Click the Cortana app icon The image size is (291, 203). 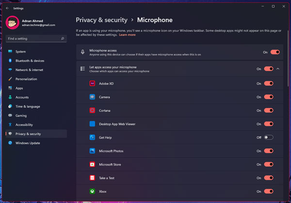pos(92,110)
